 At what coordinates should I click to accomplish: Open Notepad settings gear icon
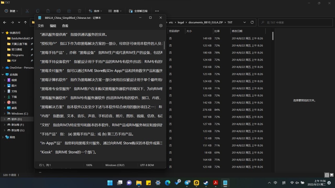(161, 26)
